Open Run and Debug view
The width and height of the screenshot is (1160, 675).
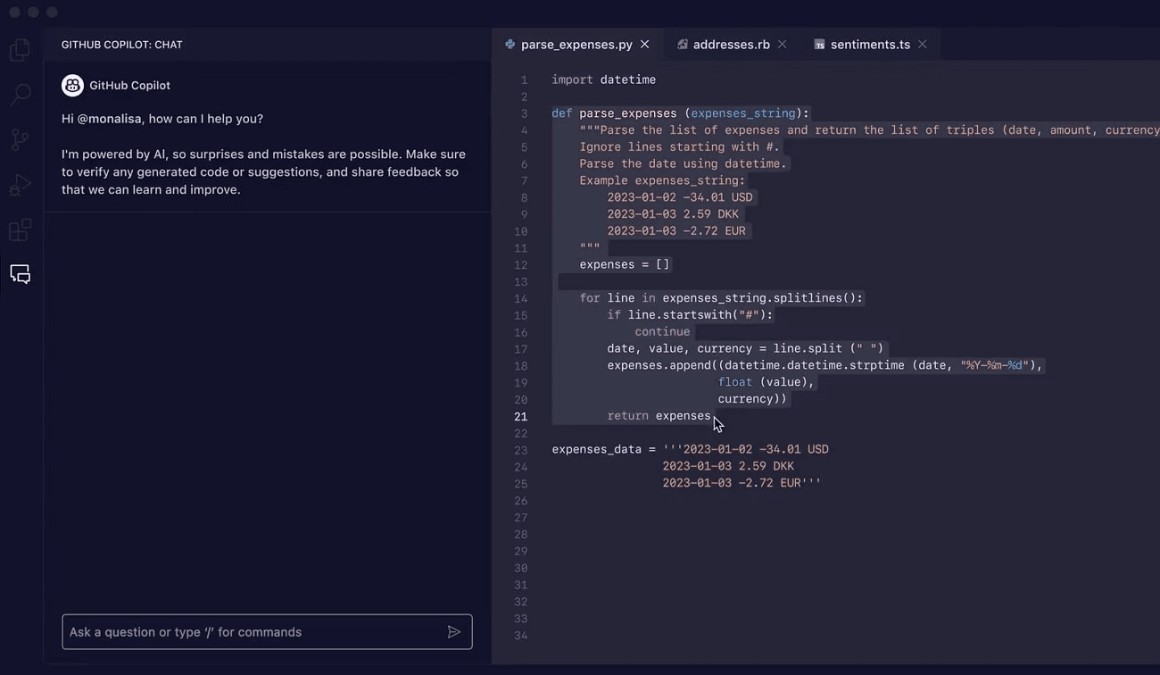[20, 185]
